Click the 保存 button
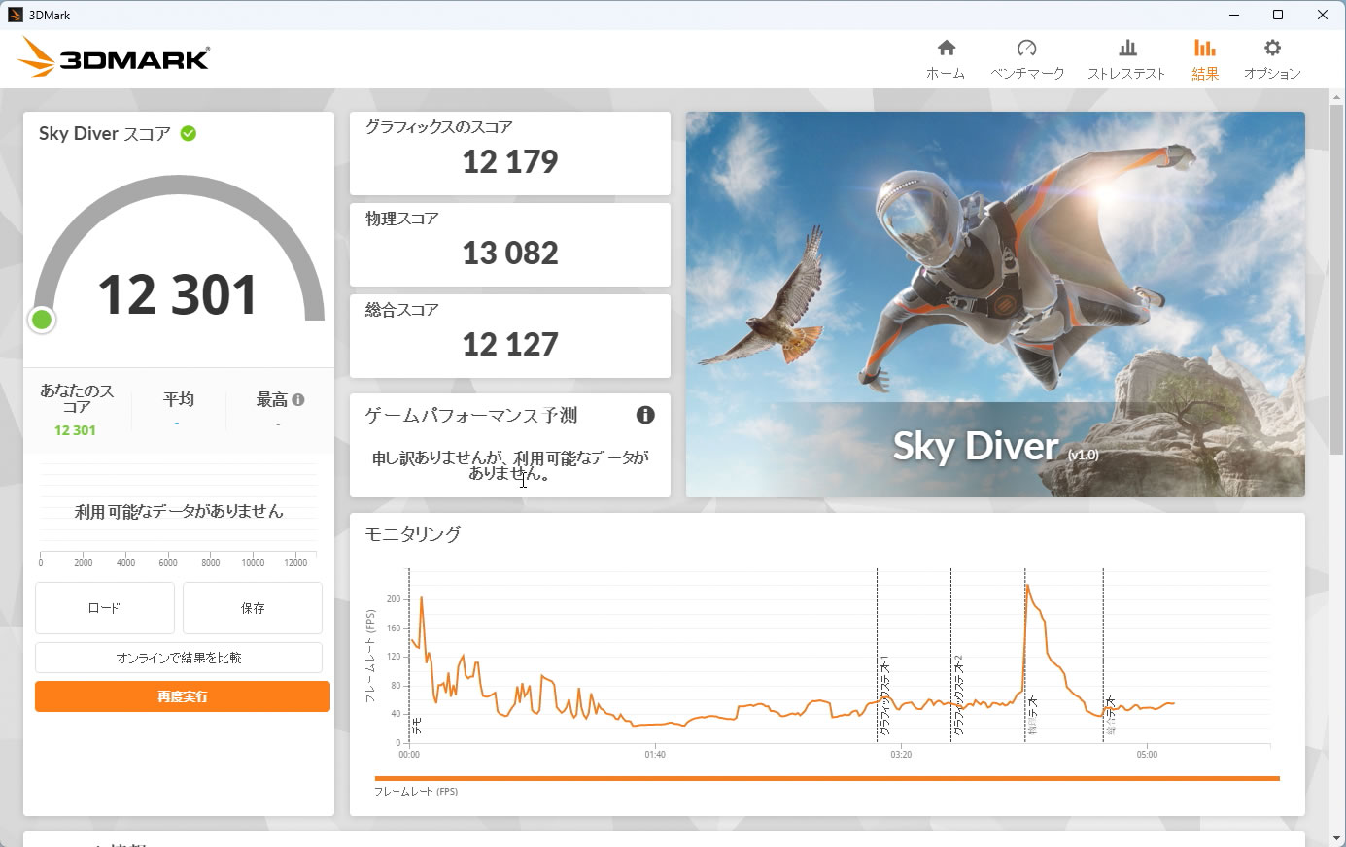 (253, 608)
